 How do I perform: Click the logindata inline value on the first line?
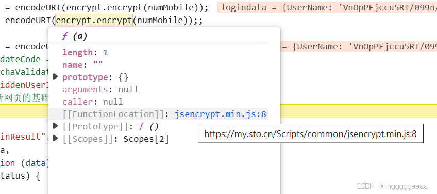pos(327,8)
